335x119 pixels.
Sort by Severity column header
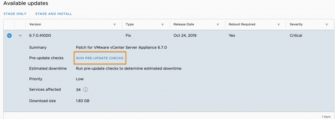pyautogui.click(x=296, y=24)
